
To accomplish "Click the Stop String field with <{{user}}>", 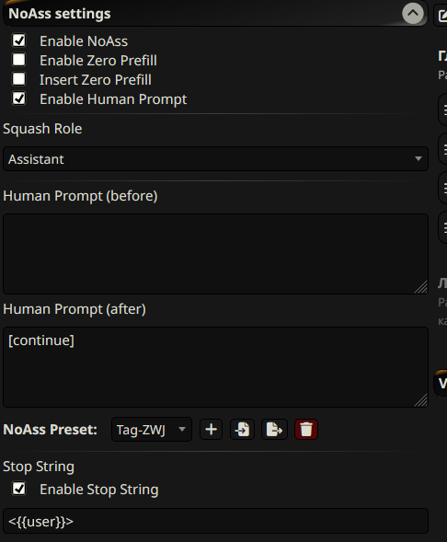I will pos(215,521).
